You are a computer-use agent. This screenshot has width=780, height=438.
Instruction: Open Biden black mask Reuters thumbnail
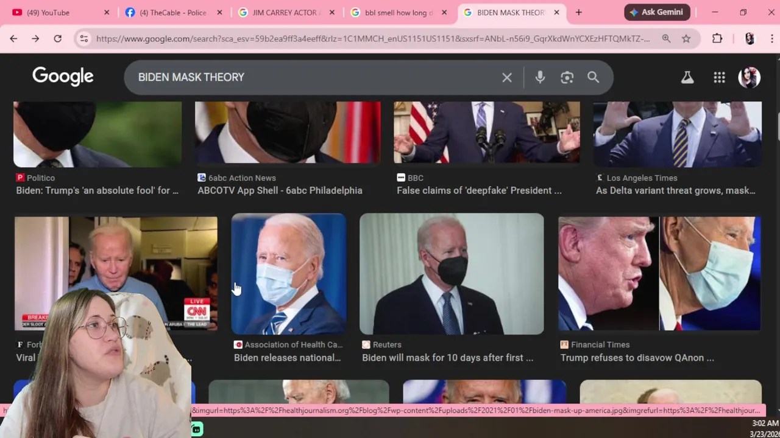(x=452, y=274)
